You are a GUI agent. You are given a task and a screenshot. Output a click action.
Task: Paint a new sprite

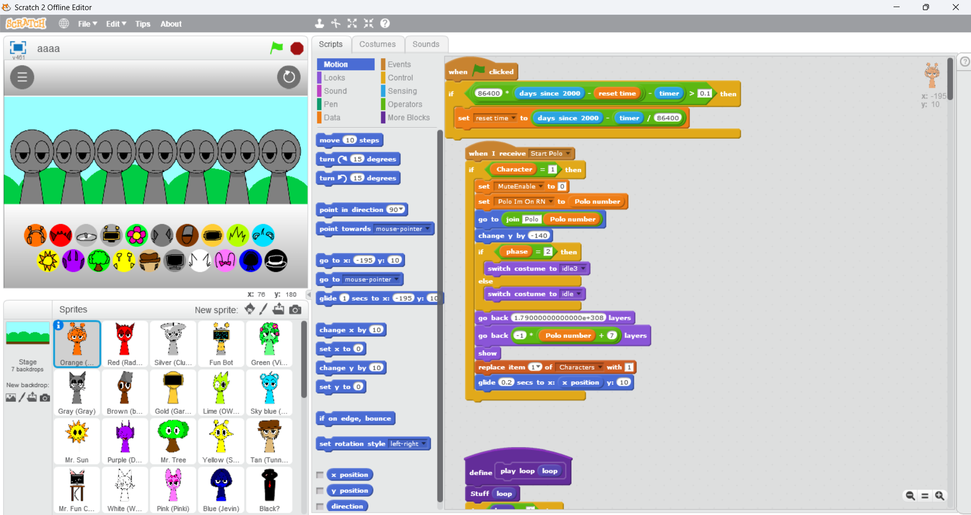(264, 309)
